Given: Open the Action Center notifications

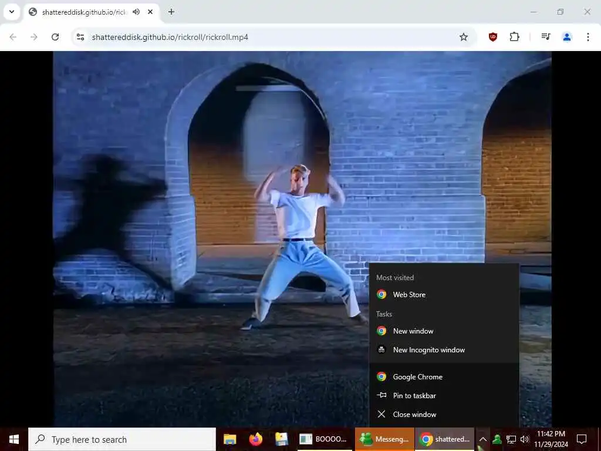Looking at the screenshot, I should pos(582,439).
